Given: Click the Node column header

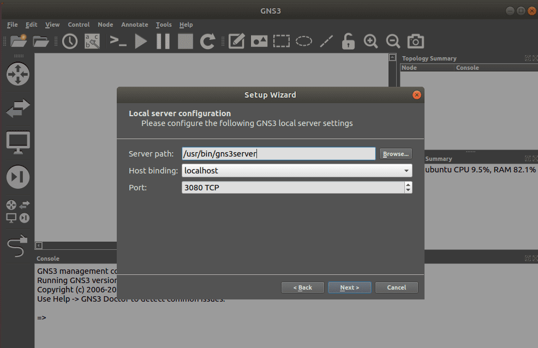Looking at the screenshot, I should (428, 68).
